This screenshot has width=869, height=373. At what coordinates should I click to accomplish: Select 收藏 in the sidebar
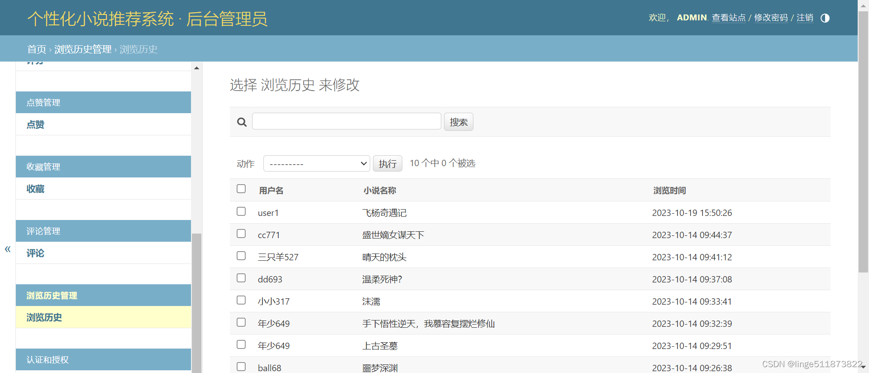click(35, 189)
